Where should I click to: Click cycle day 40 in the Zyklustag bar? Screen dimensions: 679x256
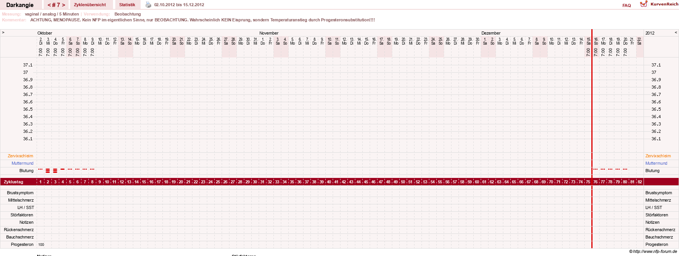tap(329, 182)
